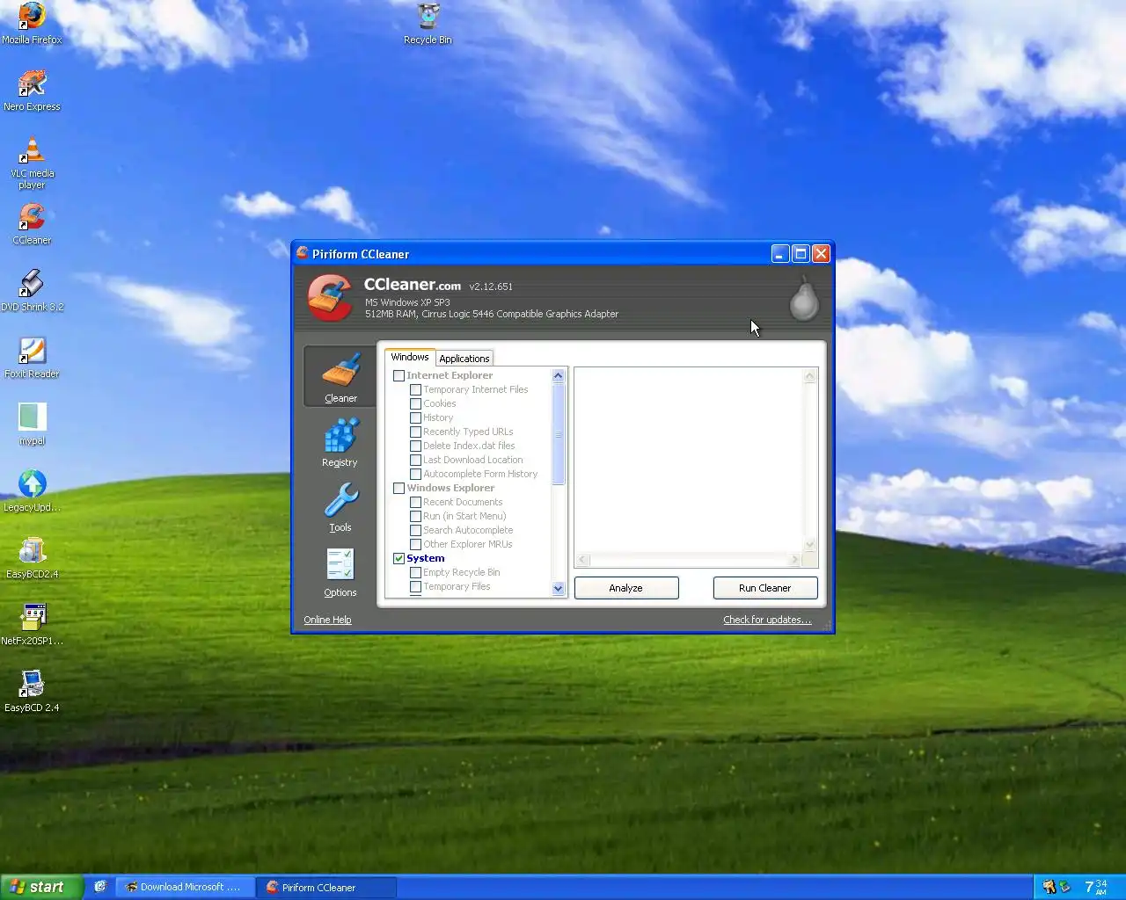Click the Piriform pear logo

(803, 298)
